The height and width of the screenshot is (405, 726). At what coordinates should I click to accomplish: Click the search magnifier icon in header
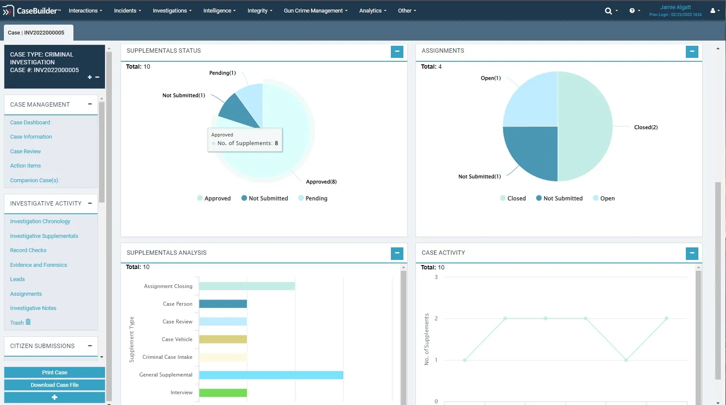(x=608, y=11)
